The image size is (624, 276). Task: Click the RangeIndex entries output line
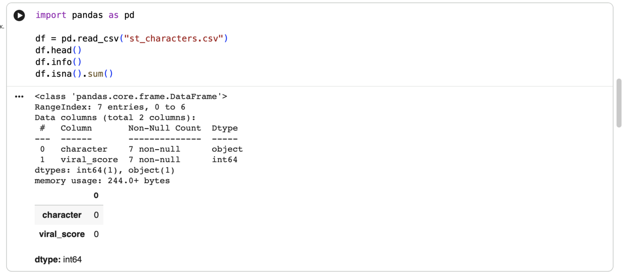click(x=110, y=107)
